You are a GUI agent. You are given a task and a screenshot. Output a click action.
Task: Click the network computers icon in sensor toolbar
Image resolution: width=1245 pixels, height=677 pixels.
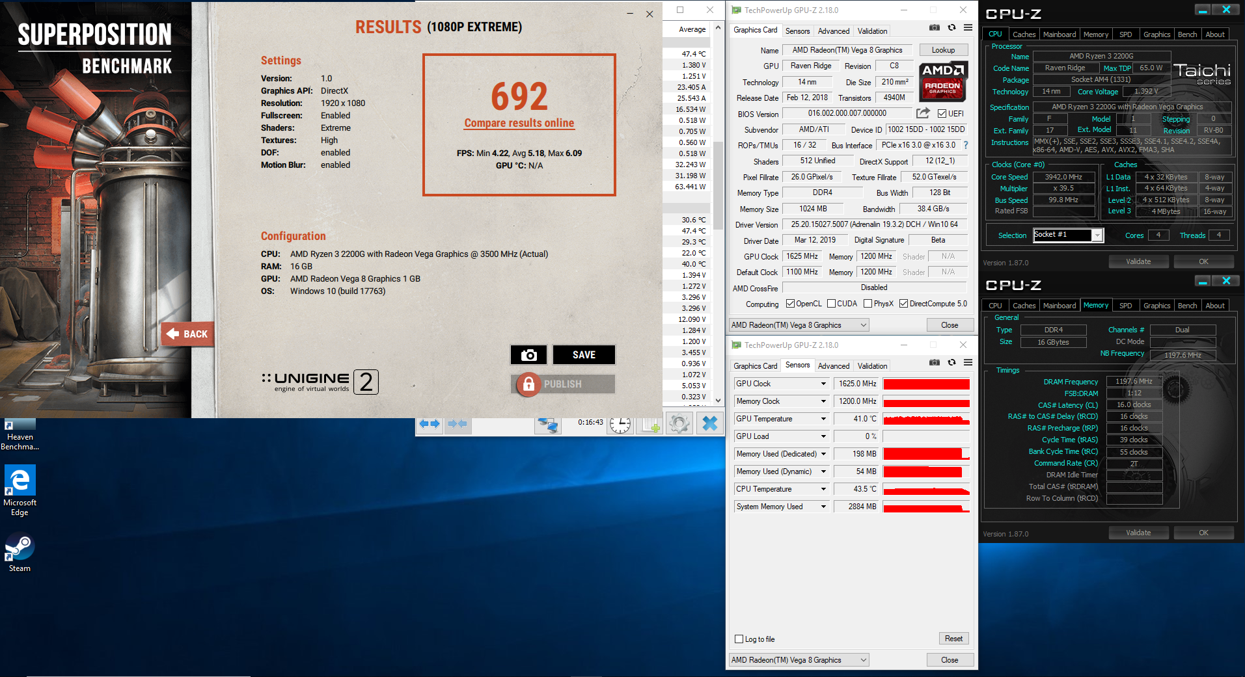[x=548, y=425]
